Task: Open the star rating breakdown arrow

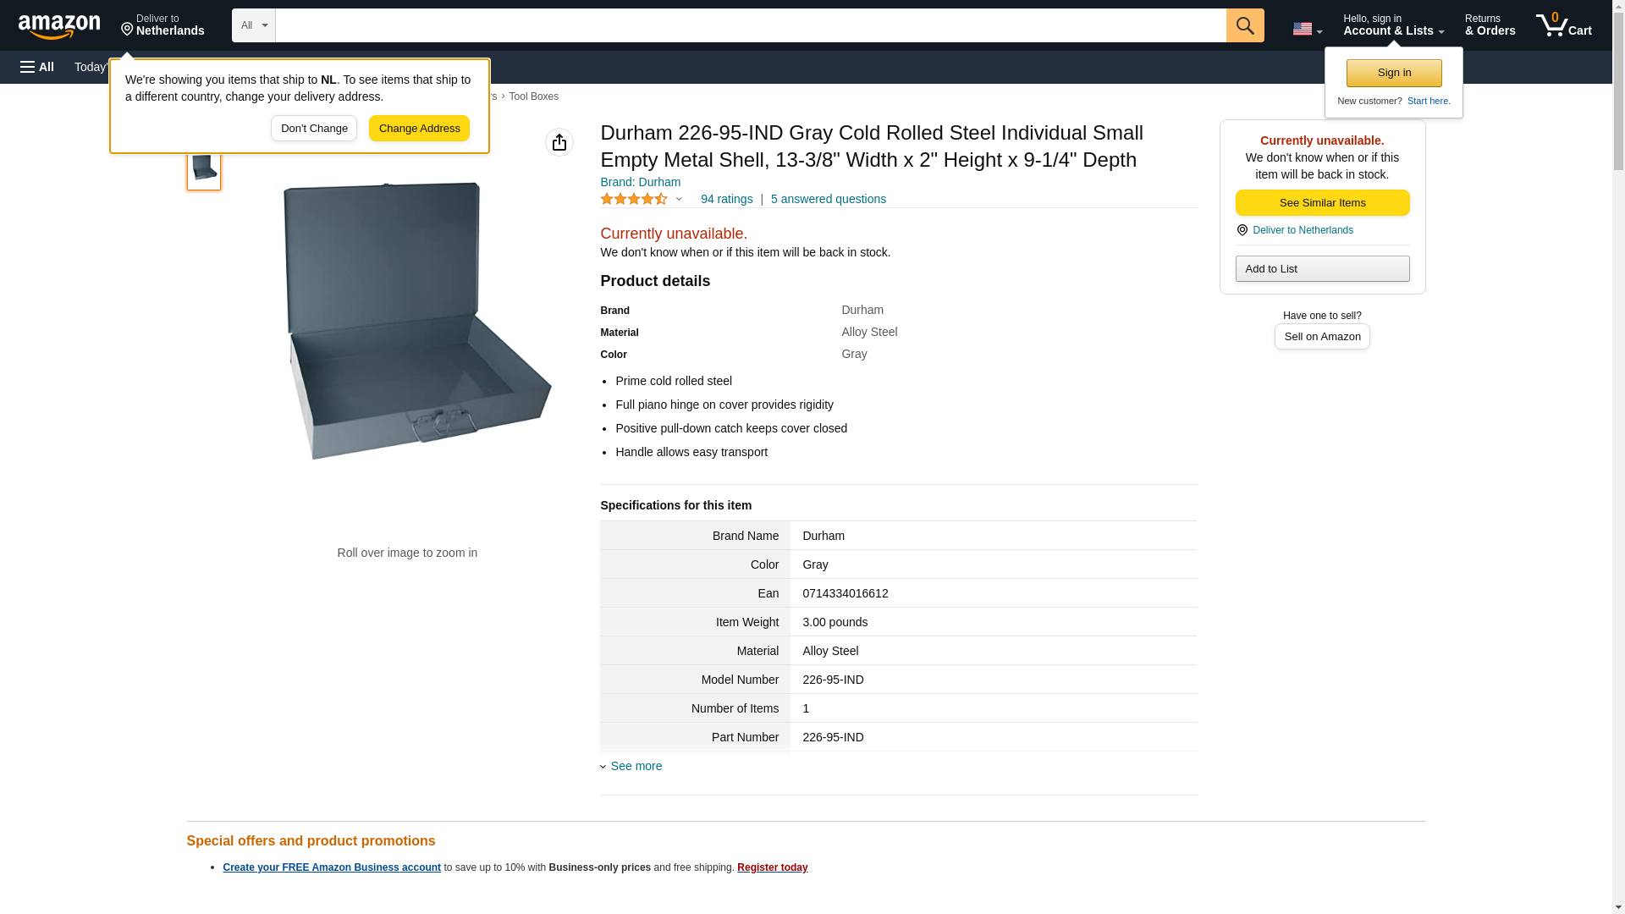Action: [679, 200]
